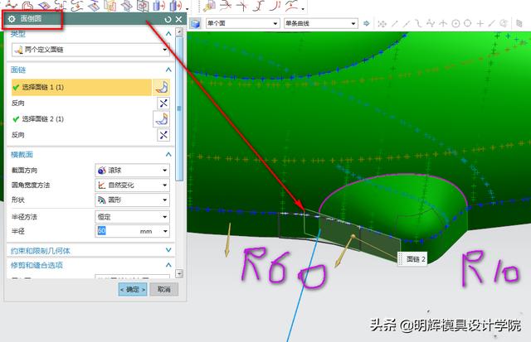Viewport: 531px width, 342px height.
Task: Click the thicken-shape outline toolbar icon
Action: tap(27, 5)
